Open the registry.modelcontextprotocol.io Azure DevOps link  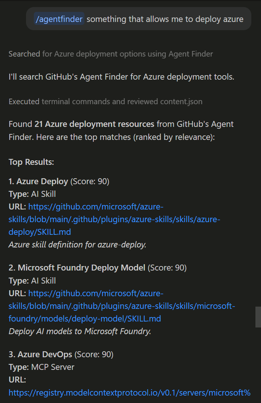pyautogui.click(x=129, y=393)
